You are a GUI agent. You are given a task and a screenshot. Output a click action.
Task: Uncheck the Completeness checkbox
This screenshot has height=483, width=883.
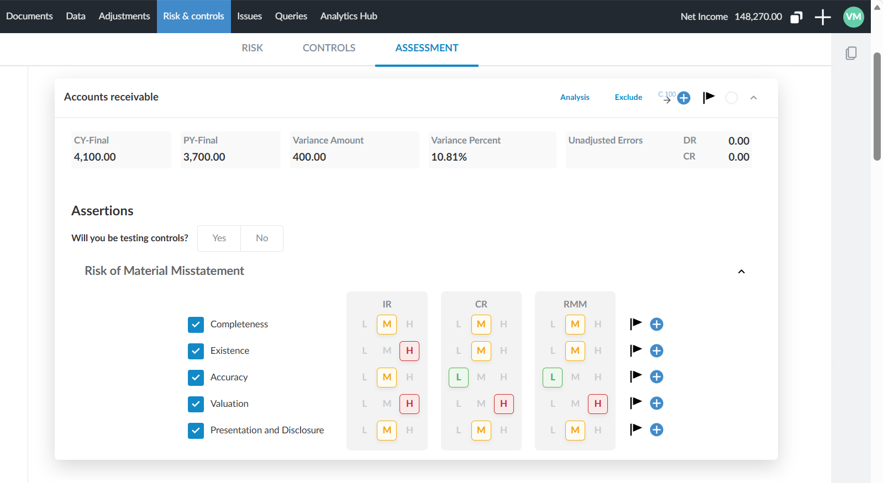pyautogui.click(x=196, y=325)
